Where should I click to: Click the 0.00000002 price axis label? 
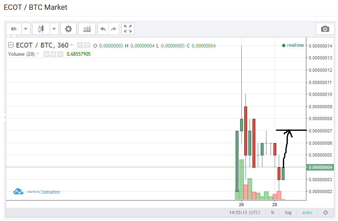click(x=320, y=191)
